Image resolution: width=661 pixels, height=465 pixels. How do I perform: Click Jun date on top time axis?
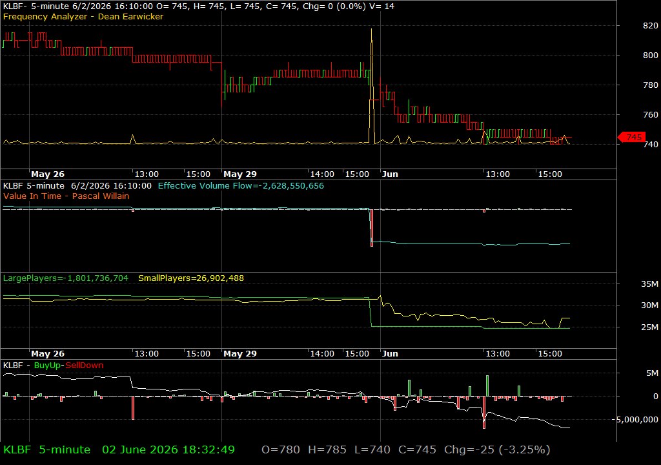[x=390, y=174]
